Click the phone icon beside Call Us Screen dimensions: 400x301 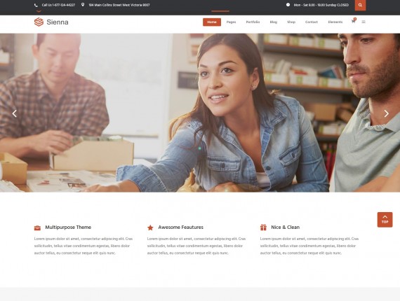click(36, 5)
